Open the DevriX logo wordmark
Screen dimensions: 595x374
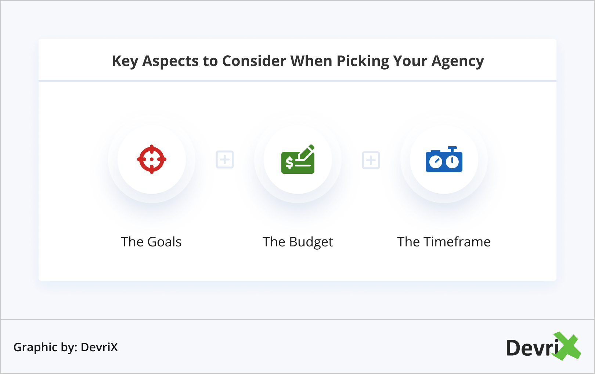(532, 348)
